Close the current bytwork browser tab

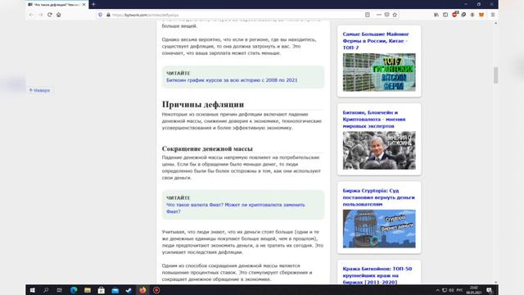click(x=84, y=5)
